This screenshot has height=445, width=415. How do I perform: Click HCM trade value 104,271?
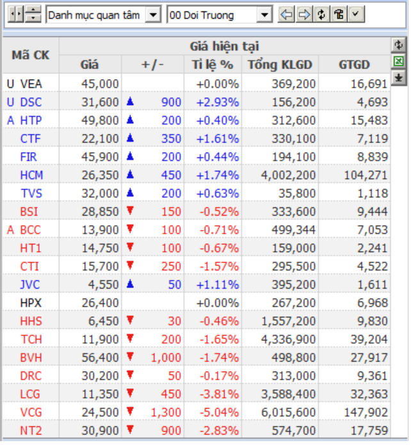366,175
